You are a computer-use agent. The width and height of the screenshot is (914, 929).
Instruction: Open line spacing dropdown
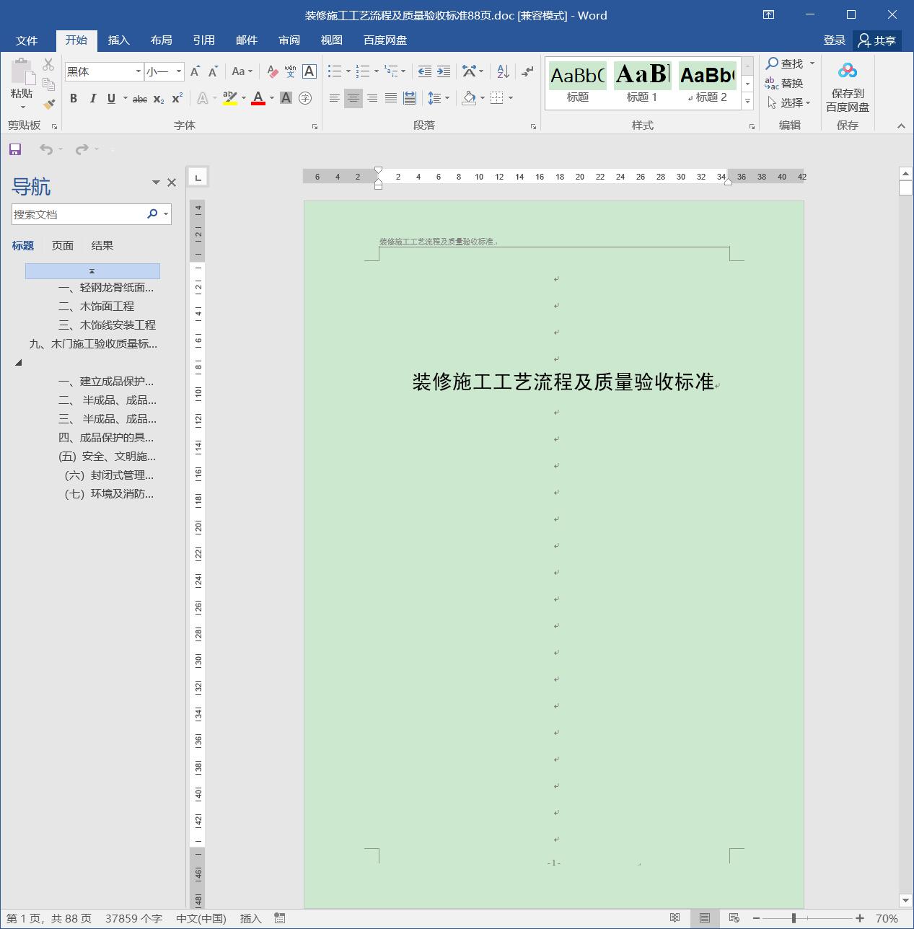click(439, 98)
